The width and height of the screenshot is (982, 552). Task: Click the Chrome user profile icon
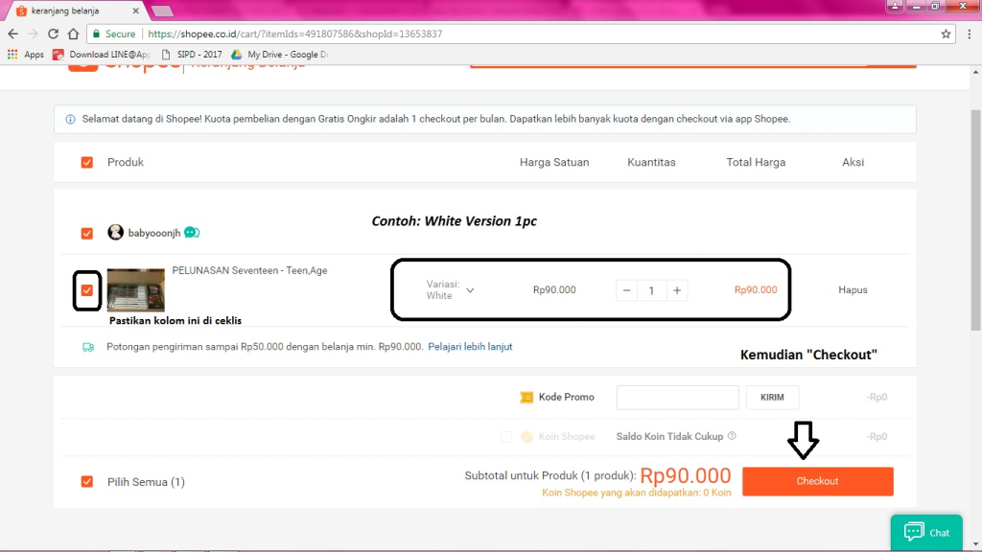click(895, 6)
